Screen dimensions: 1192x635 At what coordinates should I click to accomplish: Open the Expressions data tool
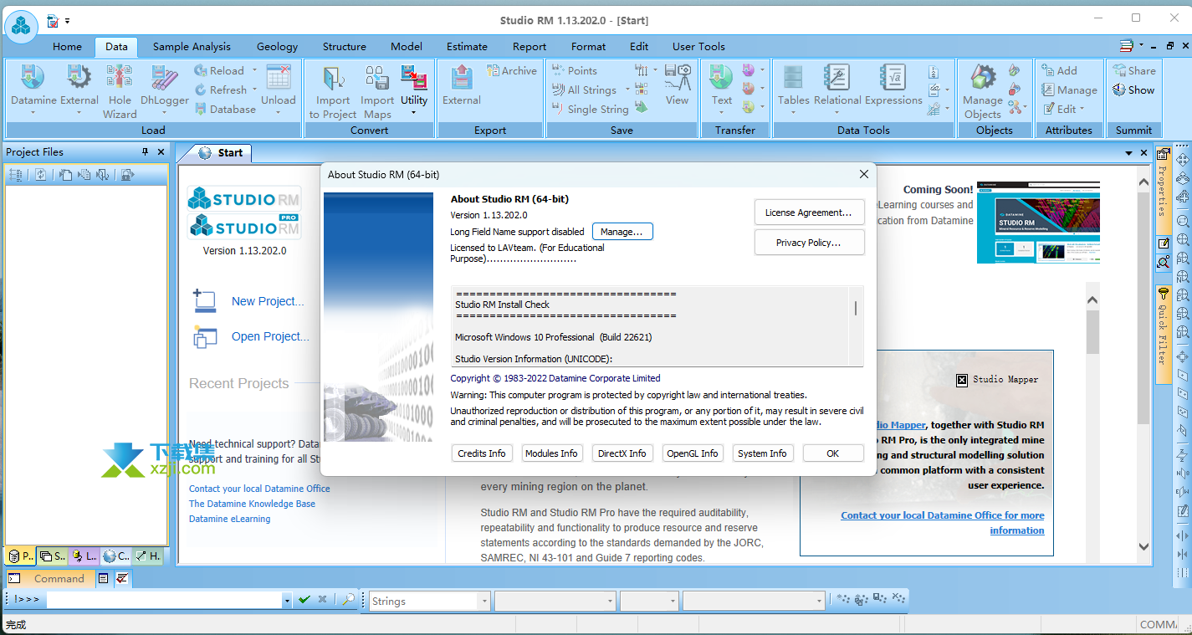893,85
